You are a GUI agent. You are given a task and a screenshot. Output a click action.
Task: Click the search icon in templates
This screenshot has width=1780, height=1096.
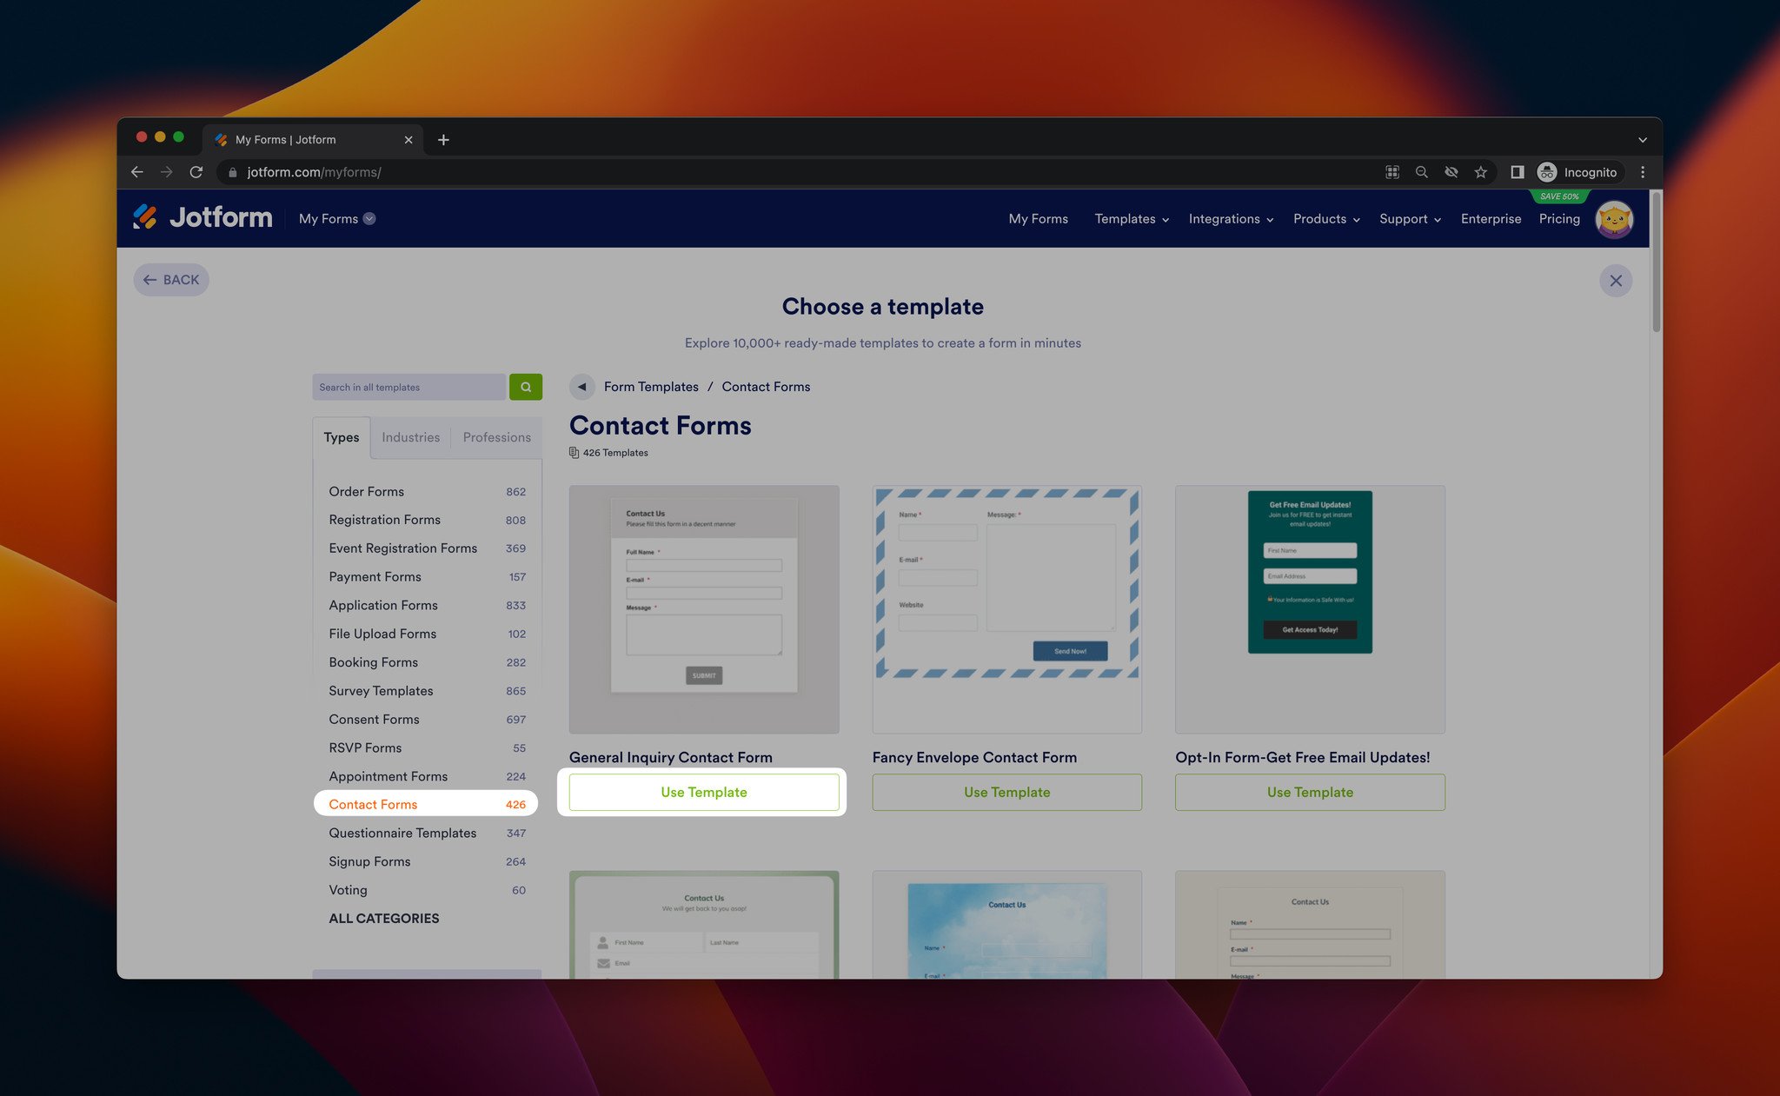click(527, 385)
